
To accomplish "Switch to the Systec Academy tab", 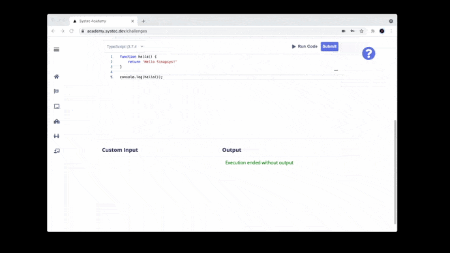I will coord(103,22).
